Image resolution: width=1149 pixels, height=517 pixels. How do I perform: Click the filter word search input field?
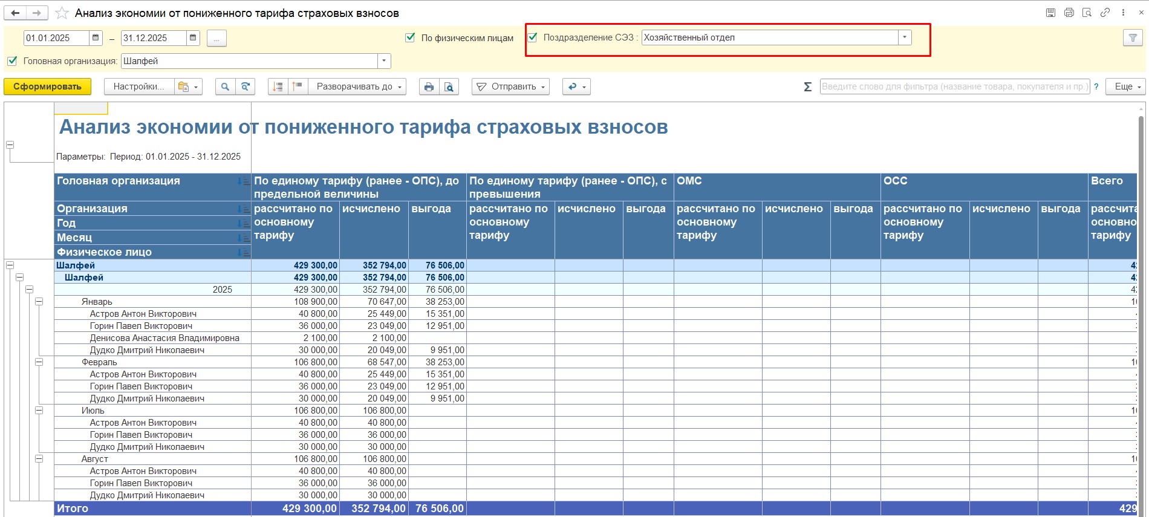(954, 87)
